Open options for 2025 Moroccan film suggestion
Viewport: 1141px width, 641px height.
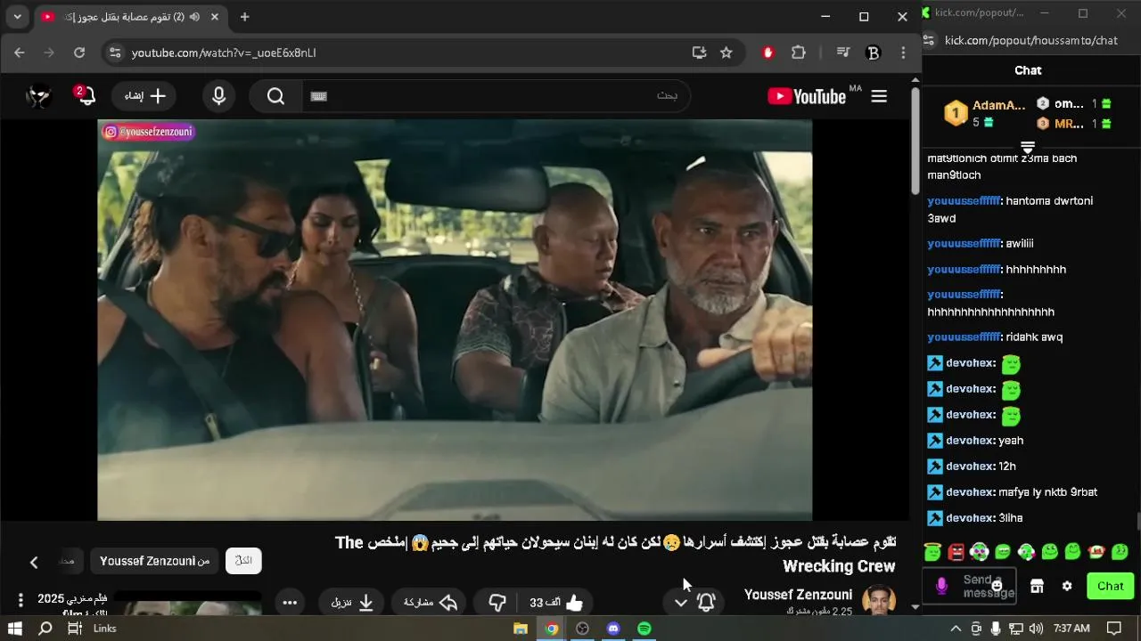21,600
